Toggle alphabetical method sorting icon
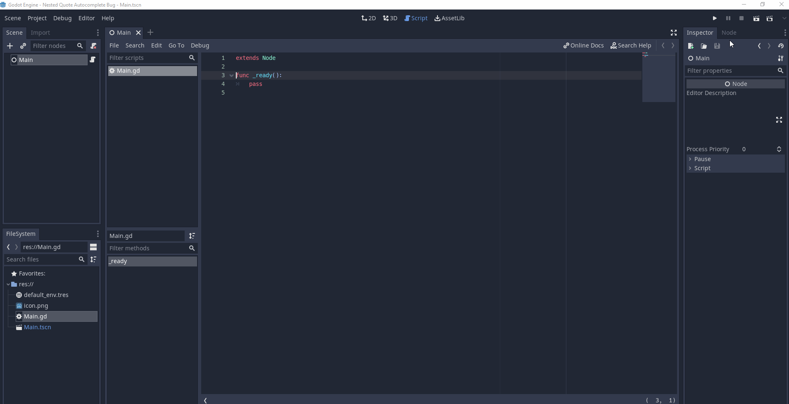 192,236
